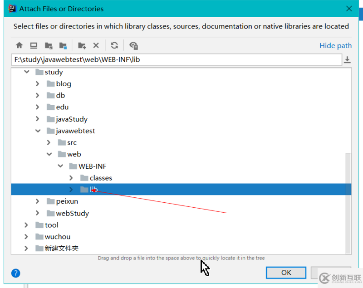This screenshot has height=288, width=363.
Task: Expand the tool folder
Action: (26, 225)
